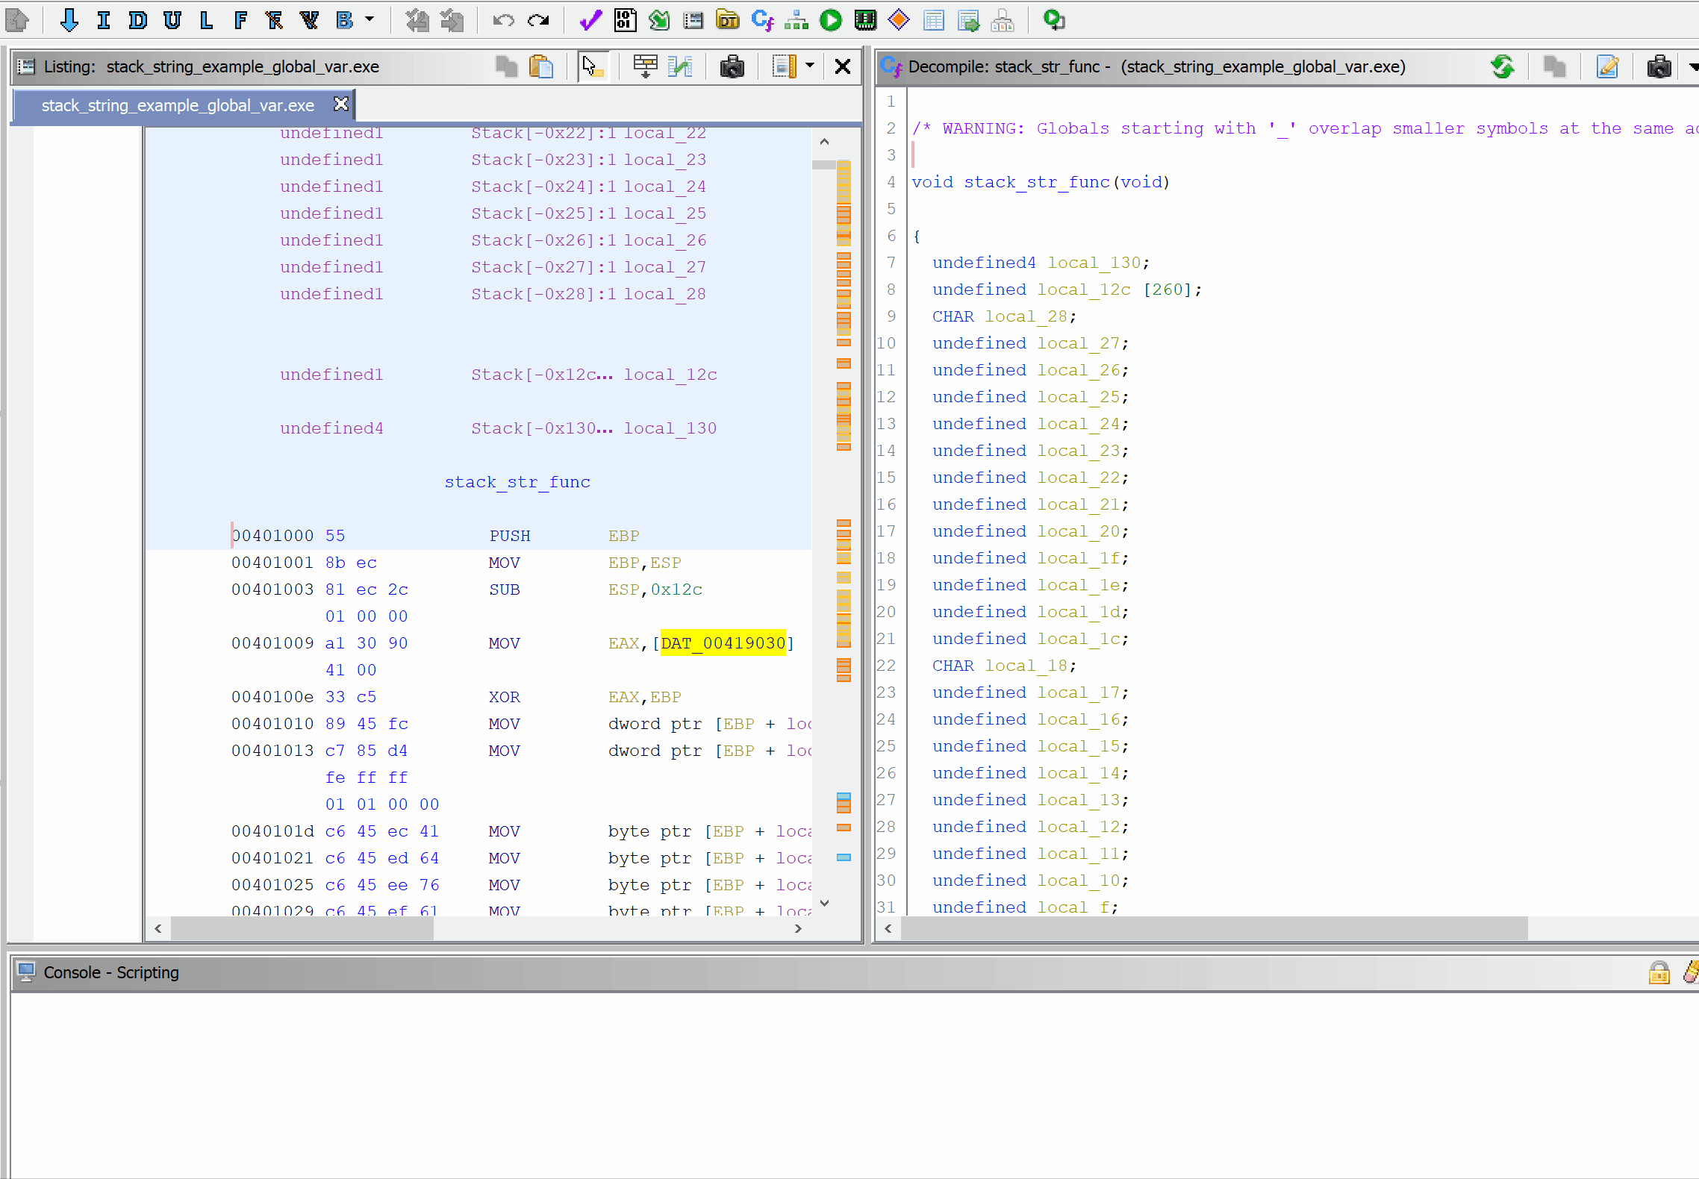
Task: Follow the highlighted DAT_00419030 reference
Action: (723, 643)
